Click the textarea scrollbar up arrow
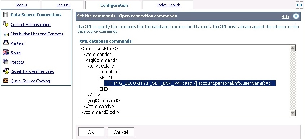This screenshot has width=305, height=139. point(293,48)
